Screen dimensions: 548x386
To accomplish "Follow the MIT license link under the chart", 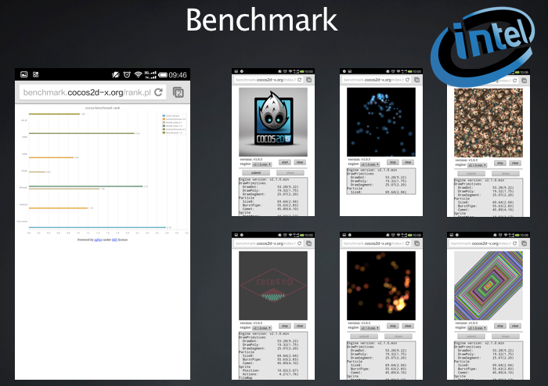I will click(x=114, y=240).
